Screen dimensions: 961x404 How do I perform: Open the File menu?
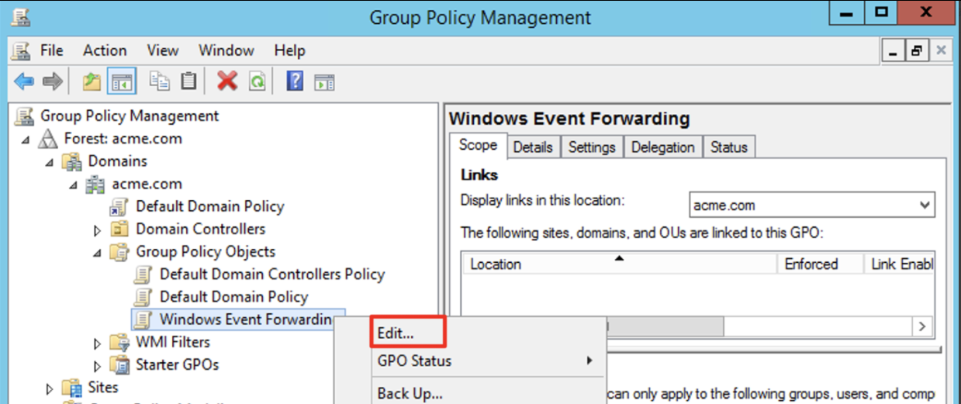point(51,50)
